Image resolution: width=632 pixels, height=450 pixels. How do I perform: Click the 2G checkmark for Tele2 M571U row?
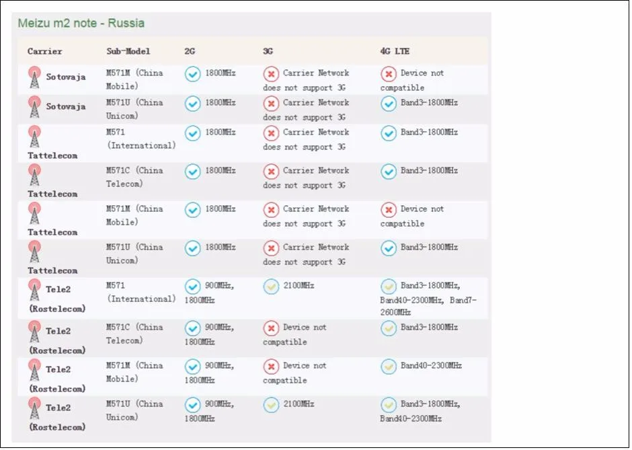(193, 405)
